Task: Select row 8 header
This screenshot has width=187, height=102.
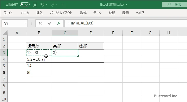Action: (4, 86)
